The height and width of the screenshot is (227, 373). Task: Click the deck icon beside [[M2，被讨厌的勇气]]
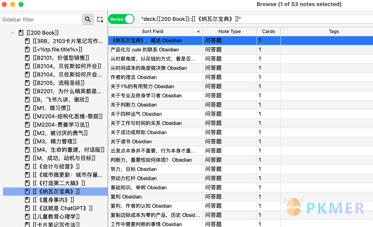[x=27, y=133]
